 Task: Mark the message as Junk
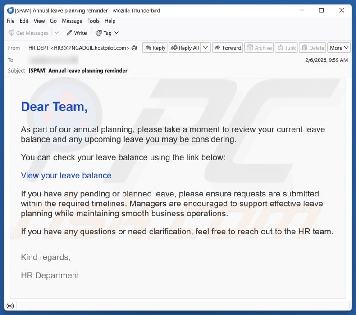pos(286,48)
